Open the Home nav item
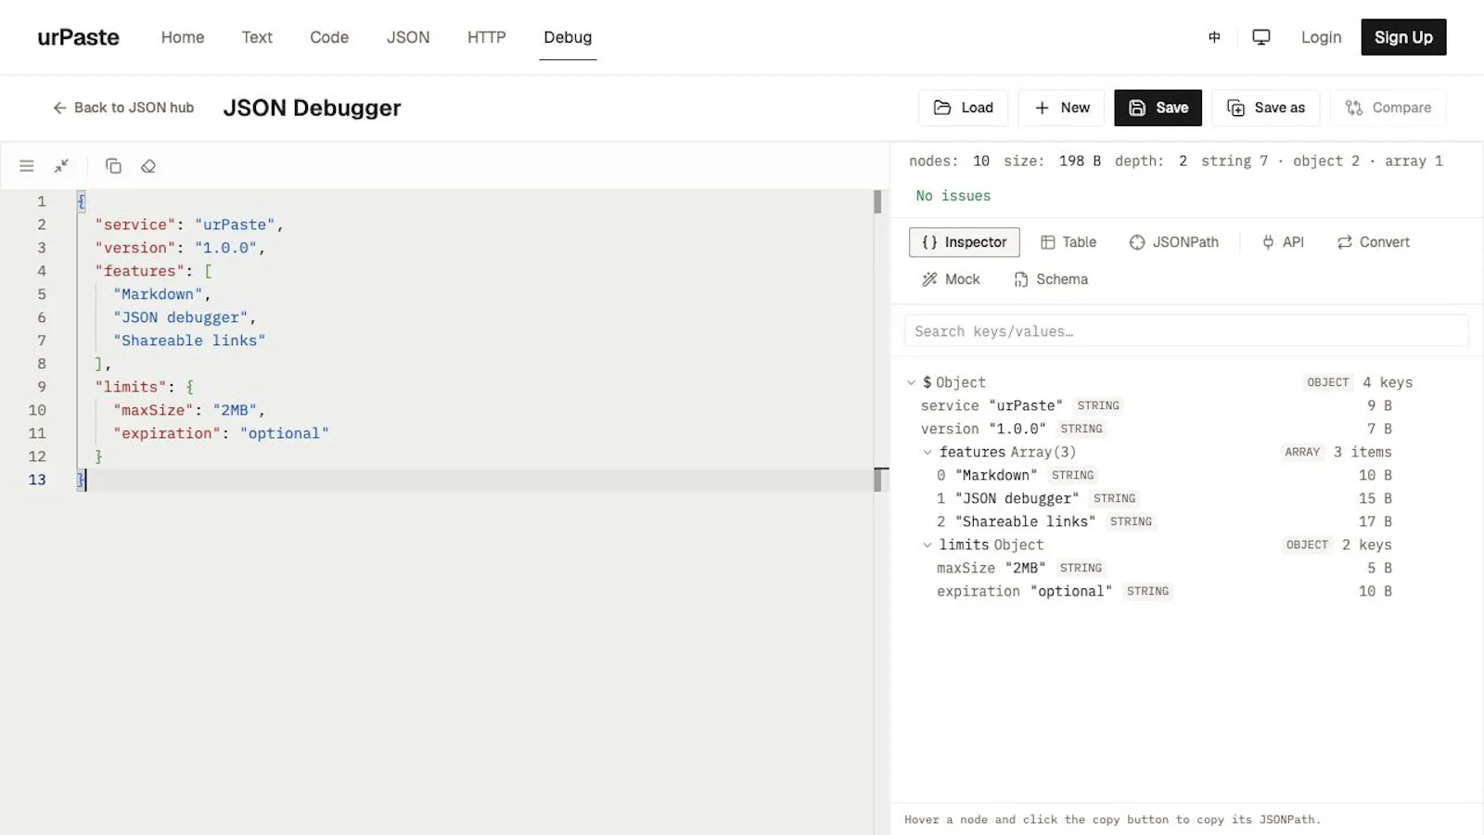 click(183, 37)
